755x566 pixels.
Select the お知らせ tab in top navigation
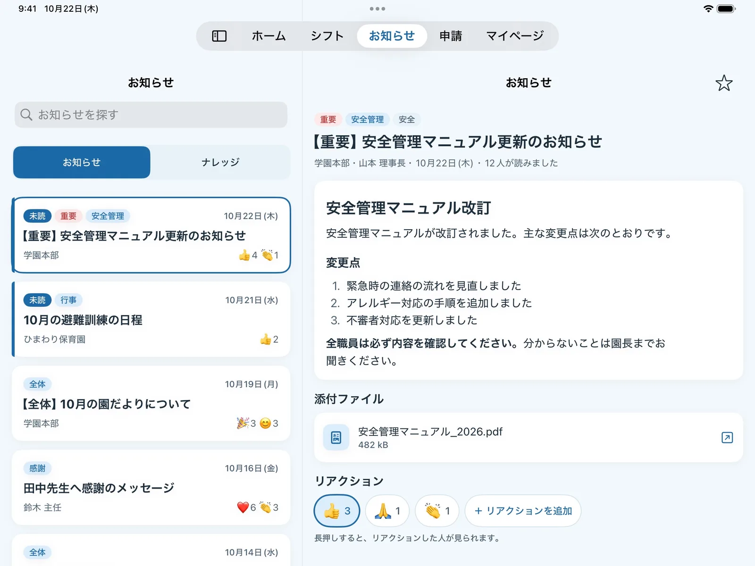392,36
